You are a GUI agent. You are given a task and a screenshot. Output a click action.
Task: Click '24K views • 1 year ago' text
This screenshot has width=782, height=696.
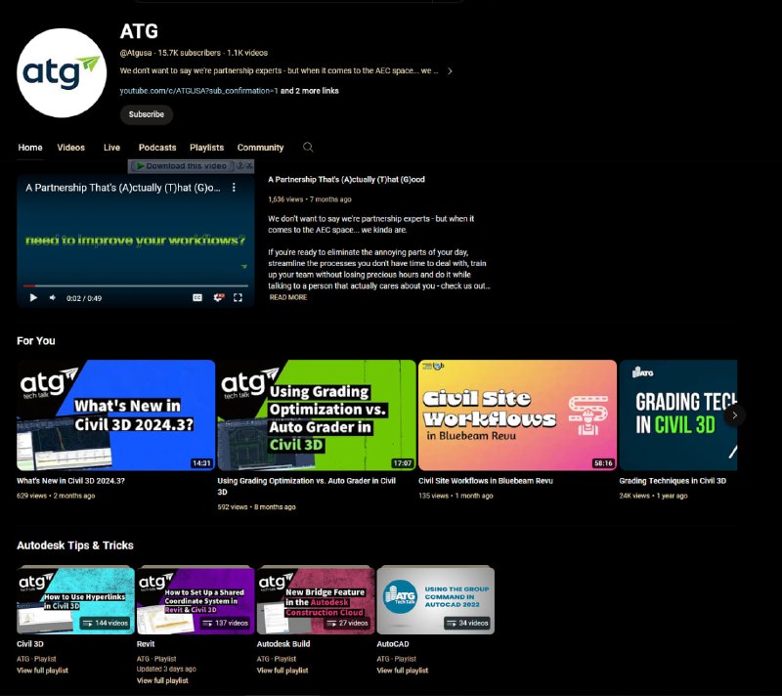(653, 496)
